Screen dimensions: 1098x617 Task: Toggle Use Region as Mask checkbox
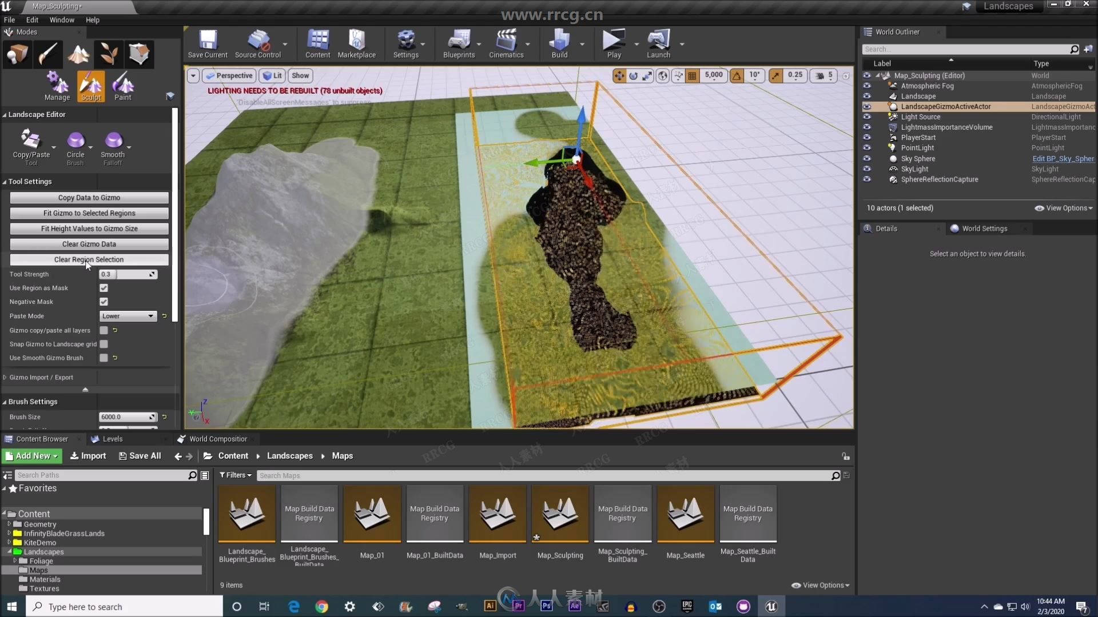(104, 288)
